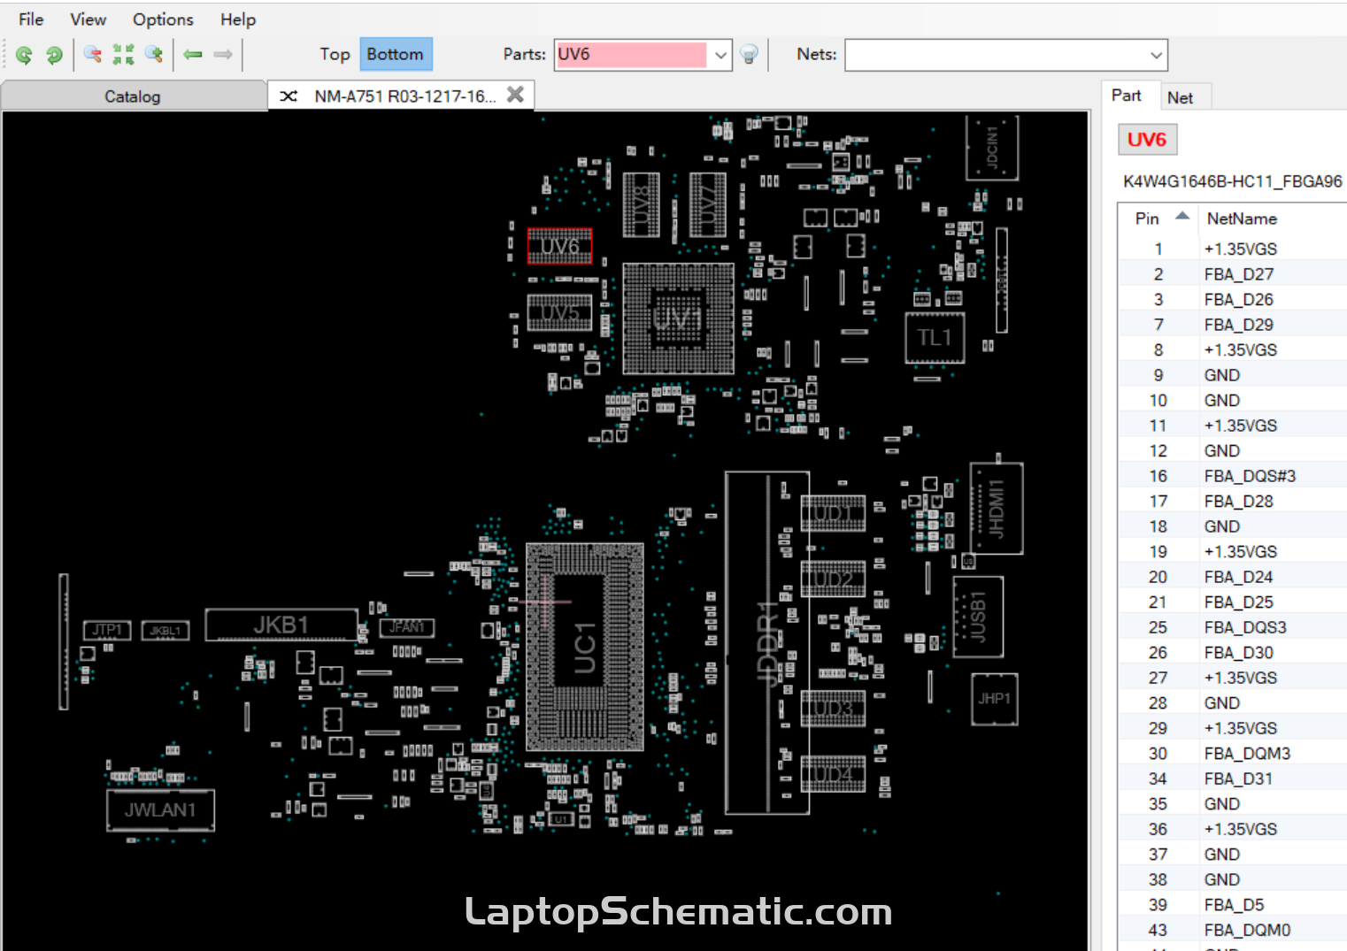Click the JHDMI1 connector on board
This screenshot has width=1347, height=951.
click(997, 509)
